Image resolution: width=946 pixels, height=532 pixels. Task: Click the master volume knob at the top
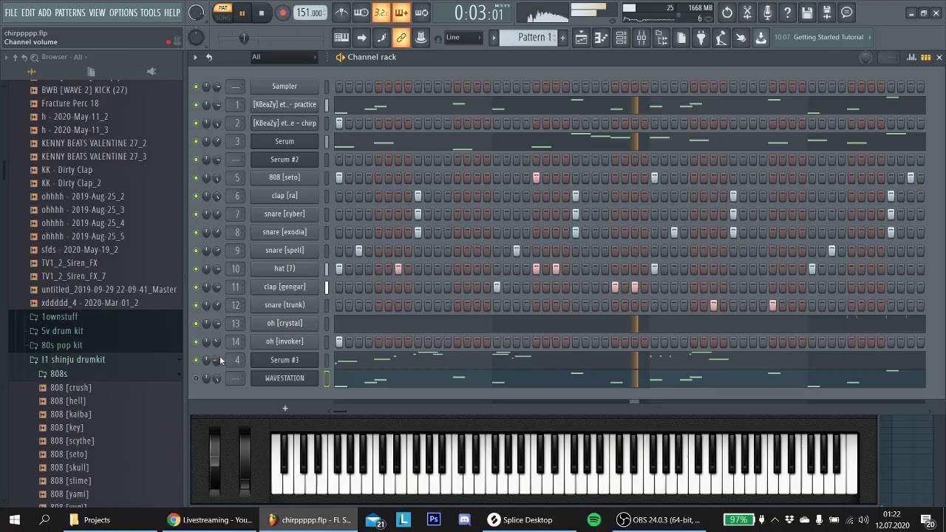tap(196, 13)
